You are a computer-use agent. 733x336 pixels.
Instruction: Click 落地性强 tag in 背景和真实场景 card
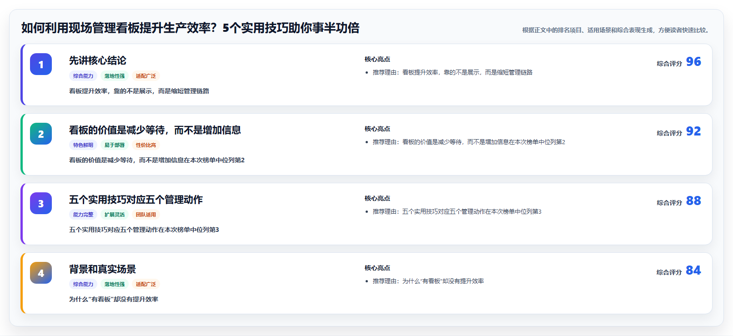115,284
